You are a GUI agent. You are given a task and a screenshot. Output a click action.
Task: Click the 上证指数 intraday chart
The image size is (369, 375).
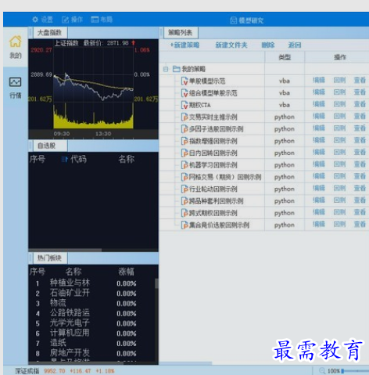pos(93,88)
